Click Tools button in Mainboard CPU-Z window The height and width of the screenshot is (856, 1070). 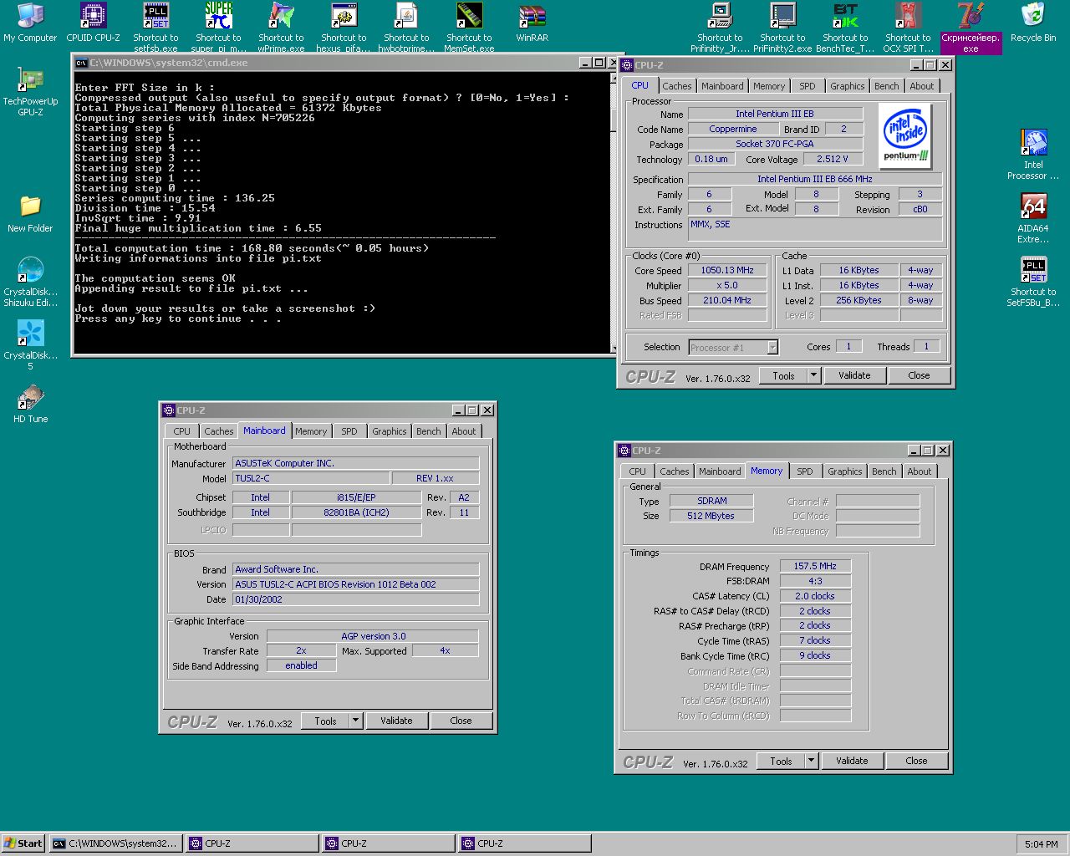pyautogui.click(x=325, y=721)
